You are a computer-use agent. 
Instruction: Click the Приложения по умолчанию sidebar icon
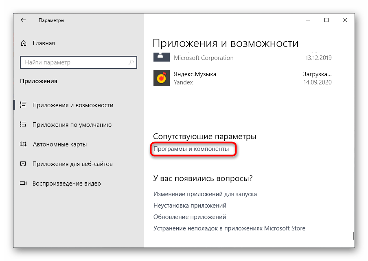tap(23, 125)
